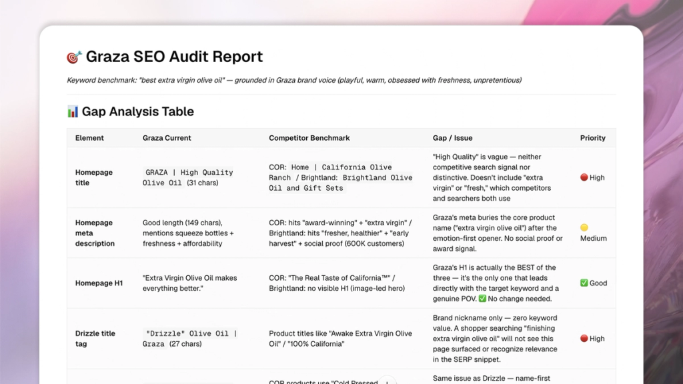
Task: Click the 'The Real Taste of California' benchmark cell
Action: tap(337, 283)
